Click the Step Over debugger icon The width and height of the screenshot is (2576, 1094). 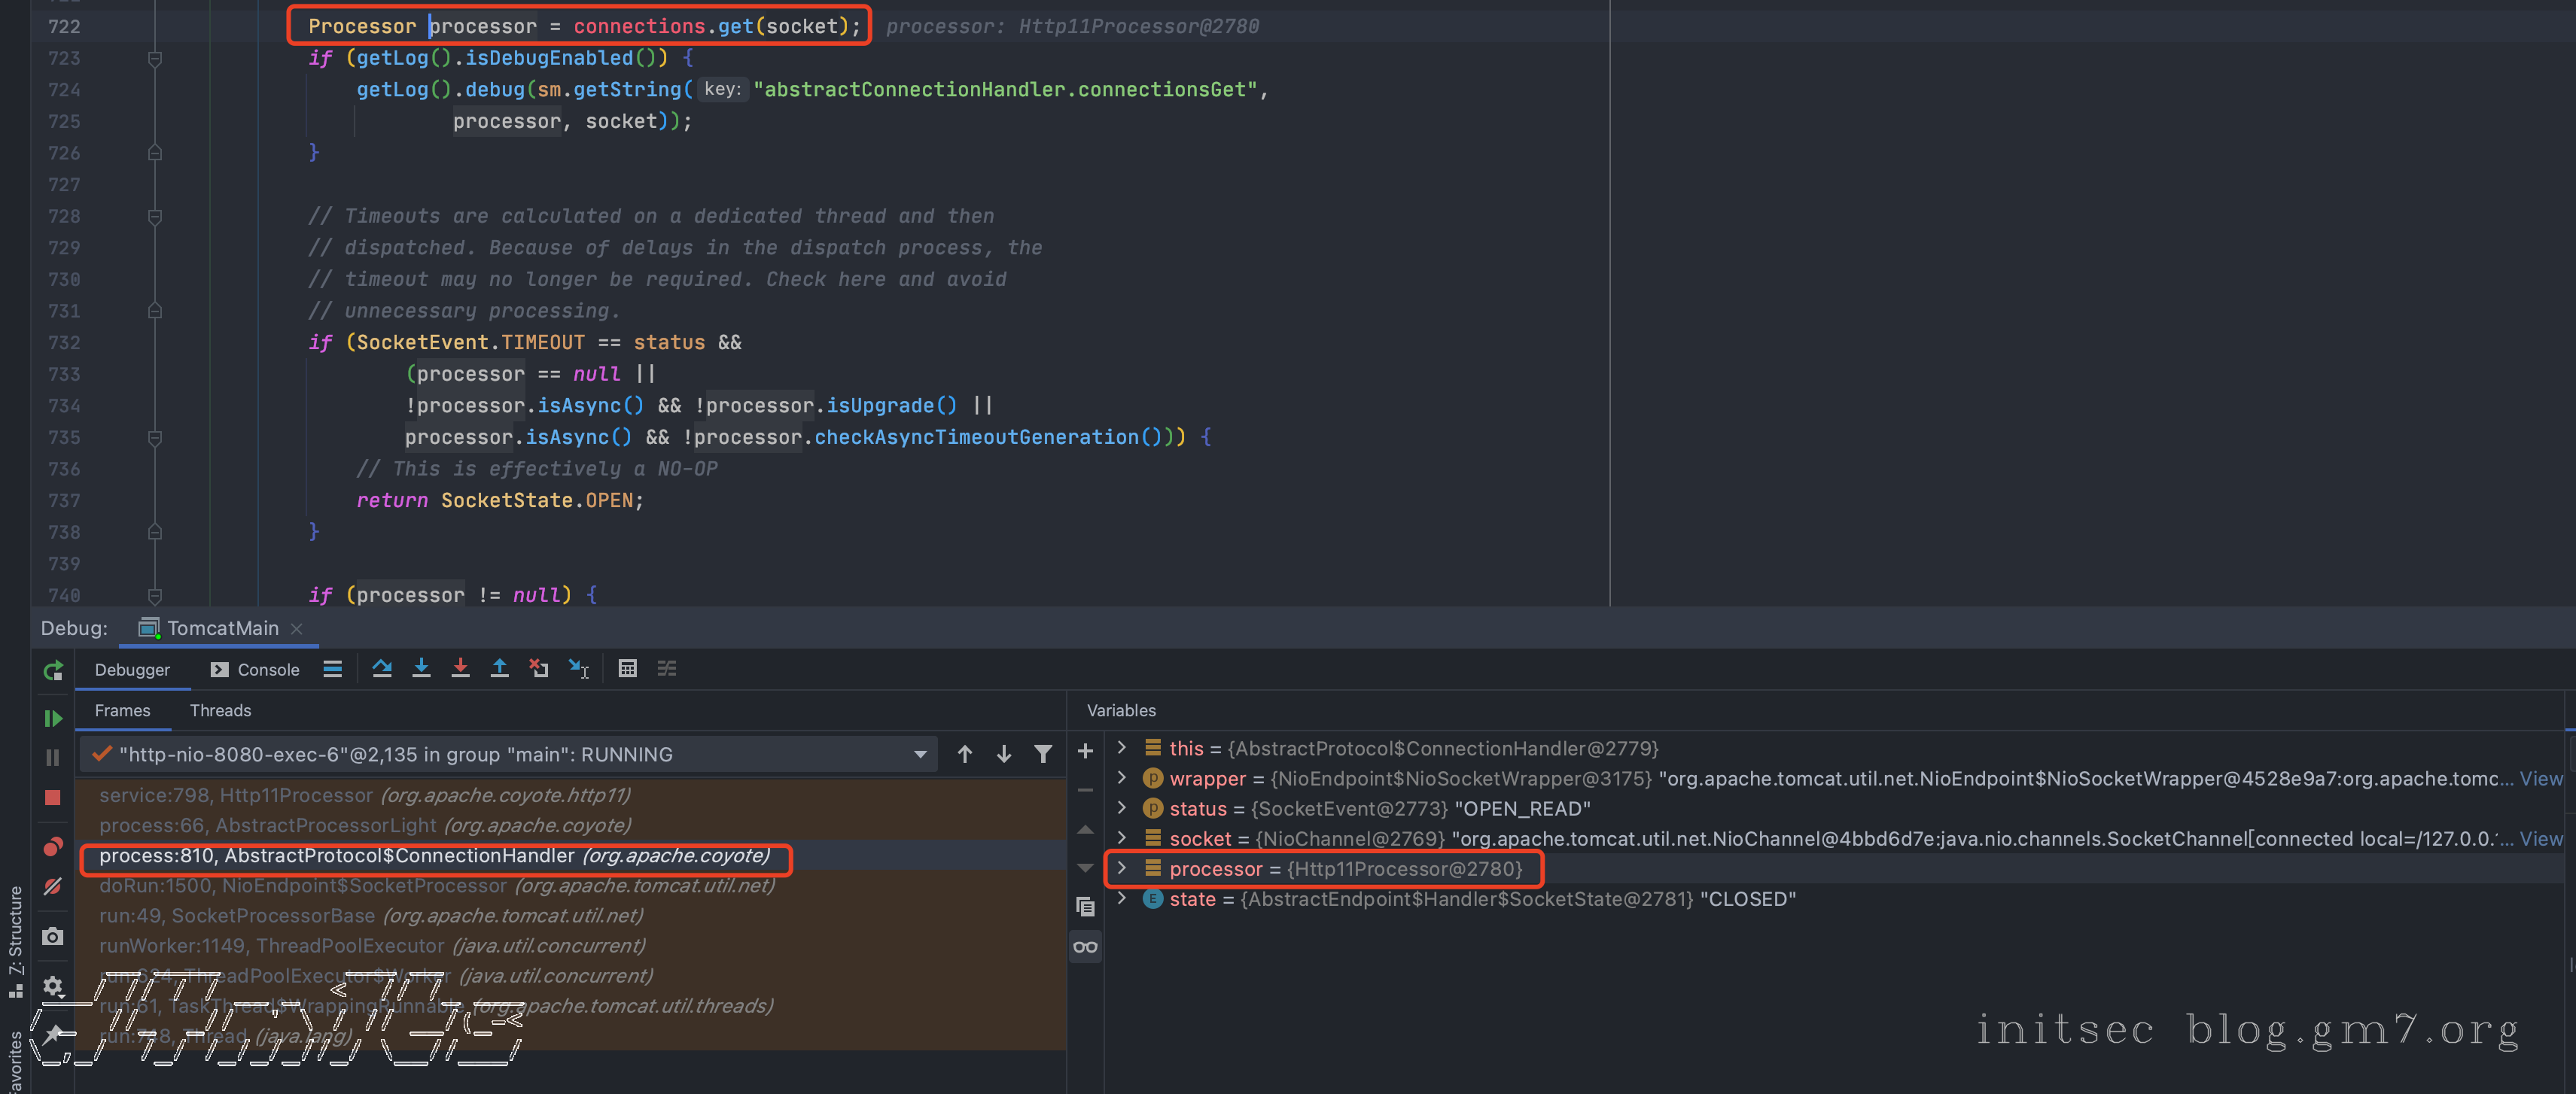pos(382,668)
